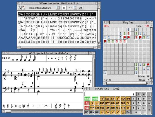Viewport: 155px width, 117px height.
Task: Pick the double sharp accidental in Maestro
Action: click(16, 106)
